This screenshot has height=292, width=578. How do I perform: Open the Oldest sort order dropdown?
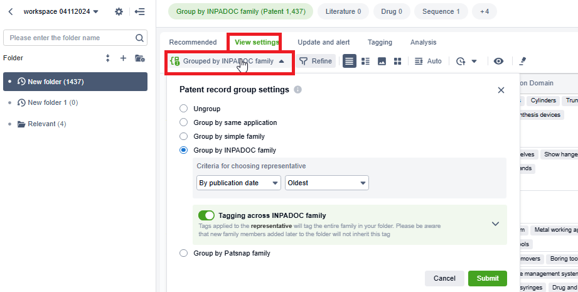point(326,183)
